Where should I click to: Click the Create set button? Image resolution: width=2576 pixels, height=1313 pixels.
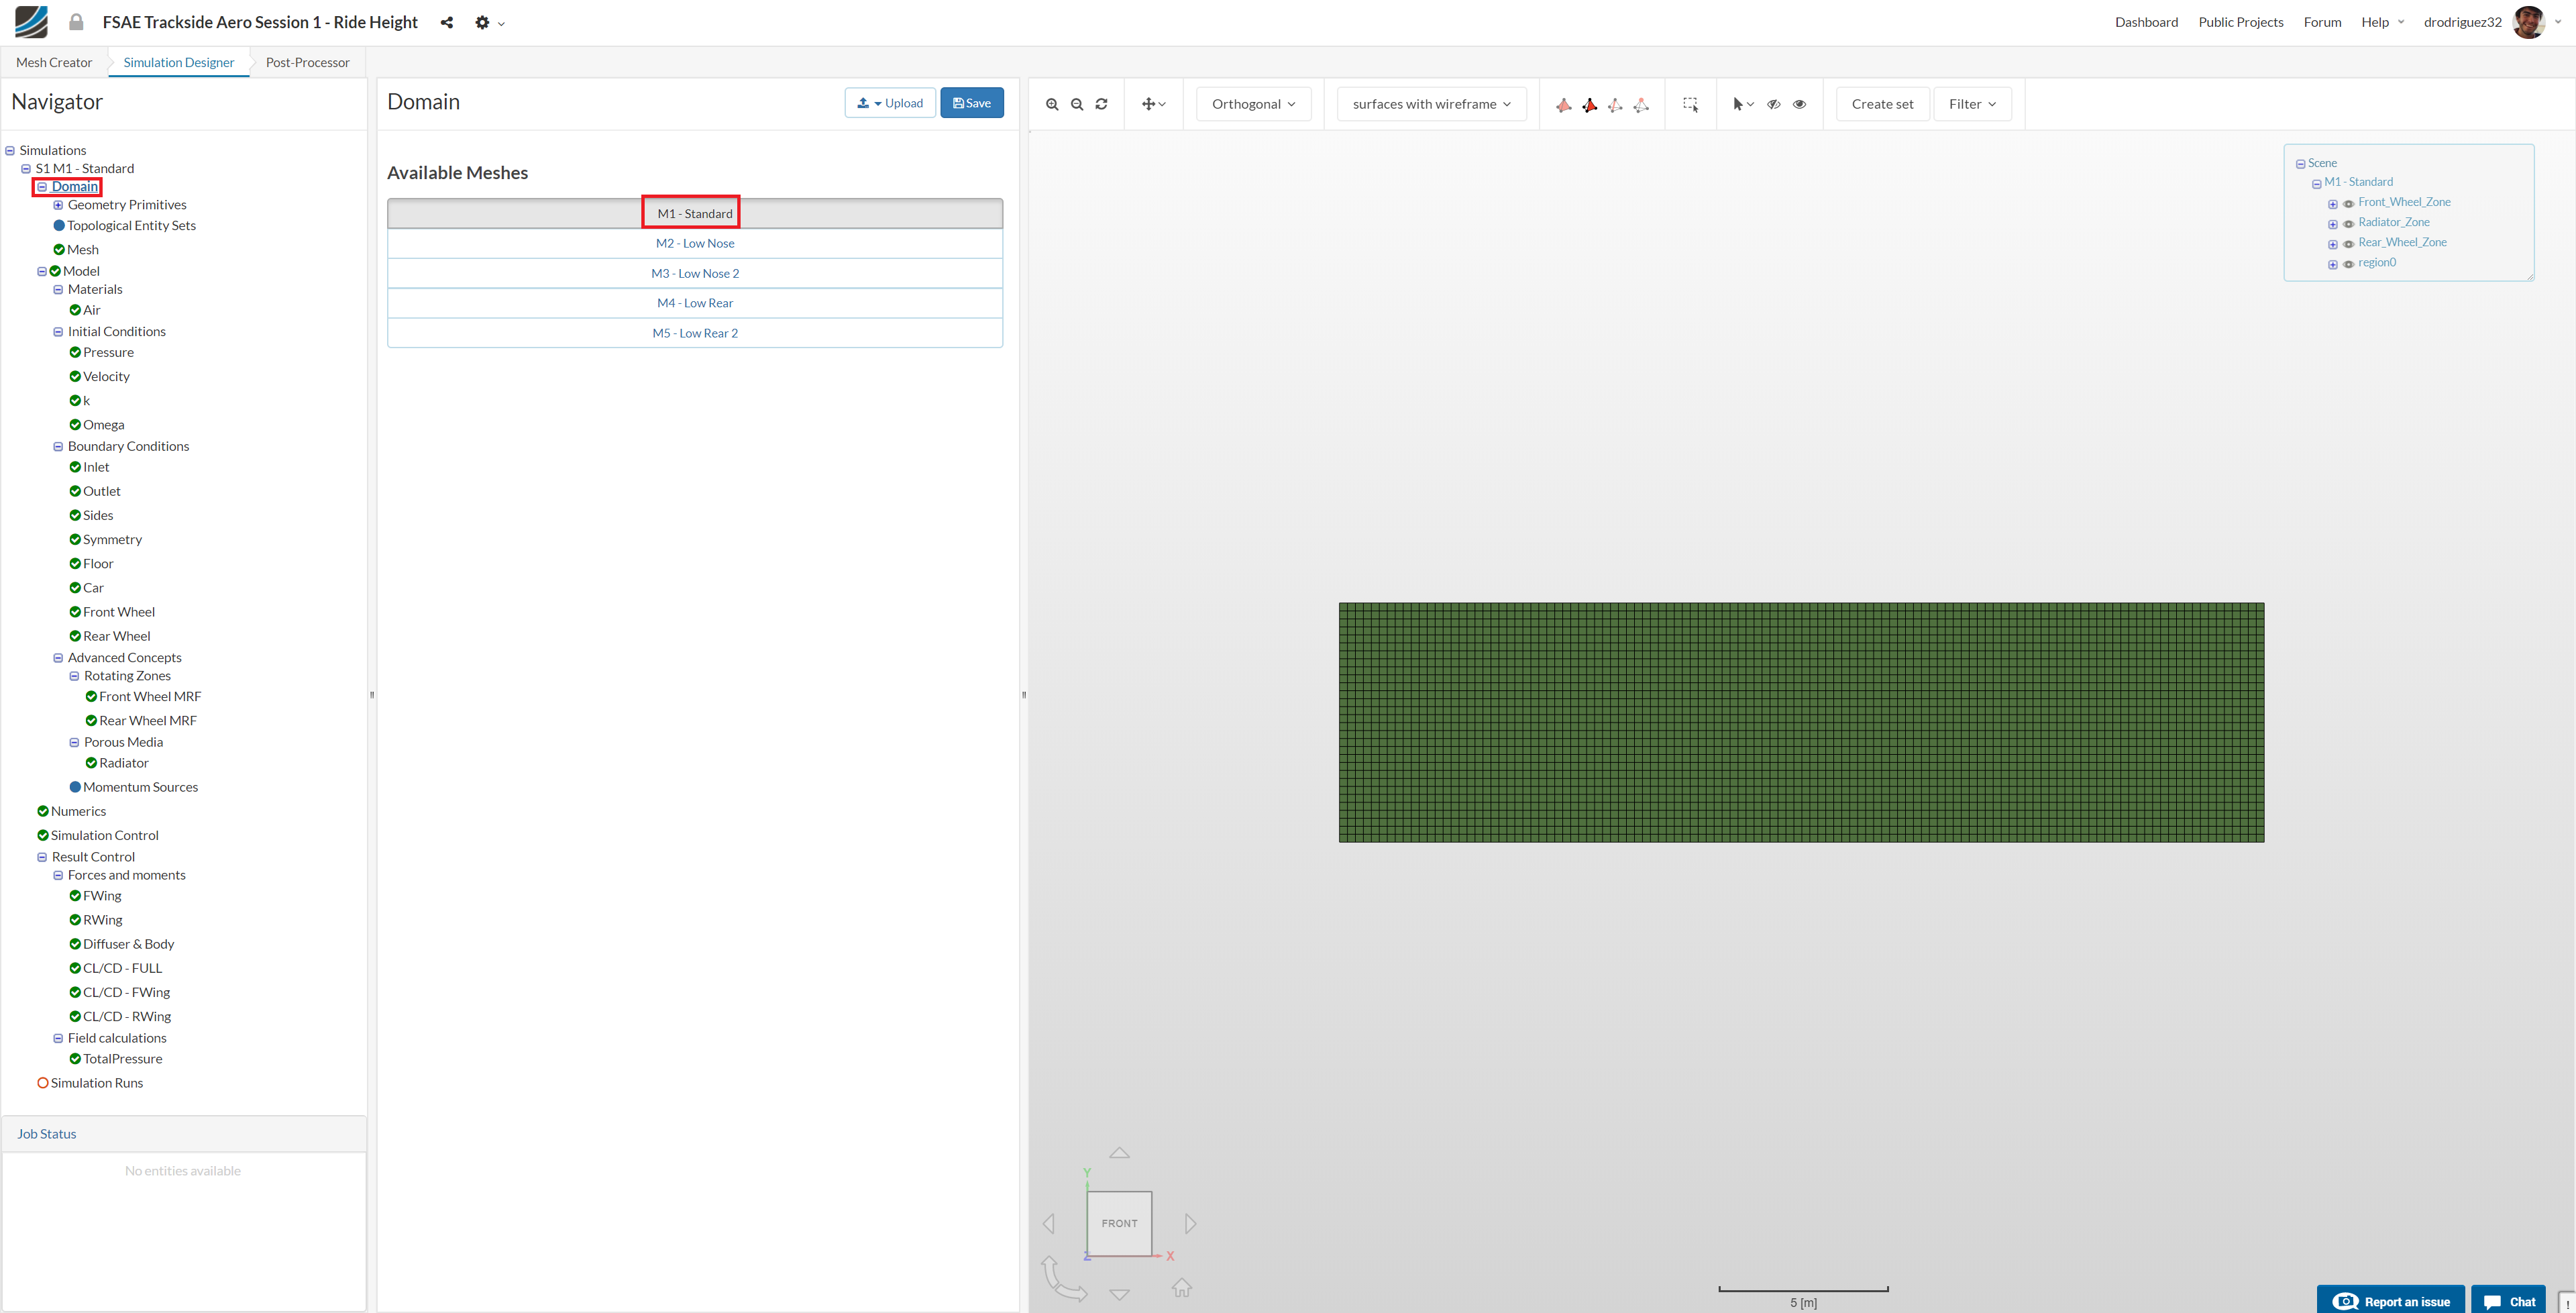pos(1882,104)
